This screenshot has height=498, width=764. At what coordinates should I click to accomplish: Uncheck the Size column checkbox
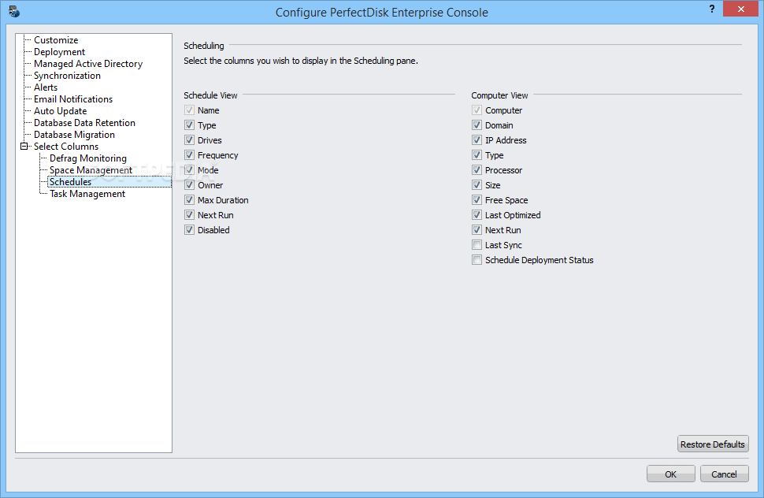tap(477, 185)
